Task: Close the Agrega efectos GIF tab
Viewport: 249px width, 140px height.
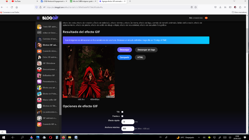Action: pos(125,1)
